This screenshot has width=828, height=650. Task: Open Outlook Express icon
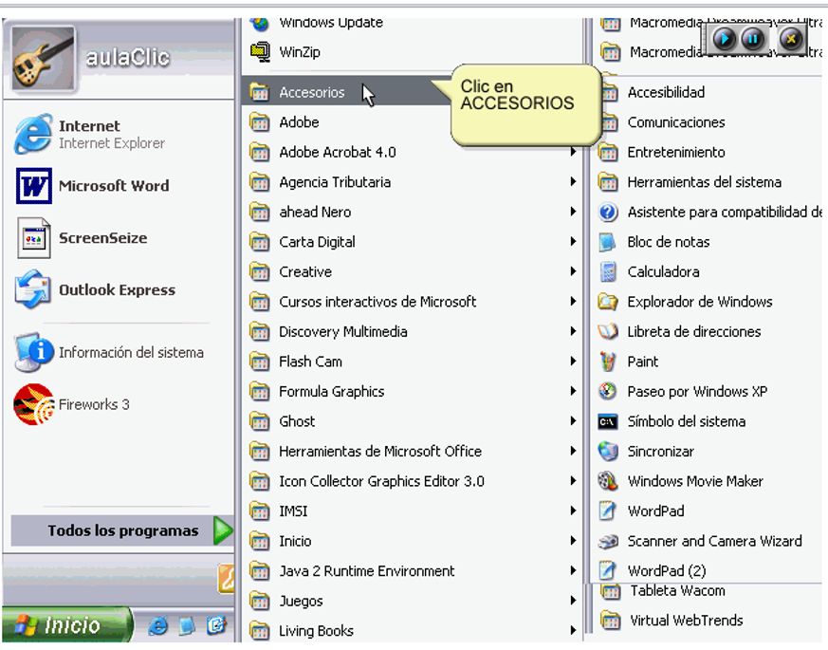pos(33,290)
